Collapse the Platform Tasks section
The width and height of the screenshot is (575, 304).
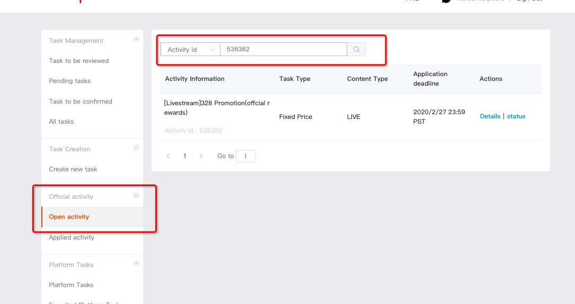point(136,263)
